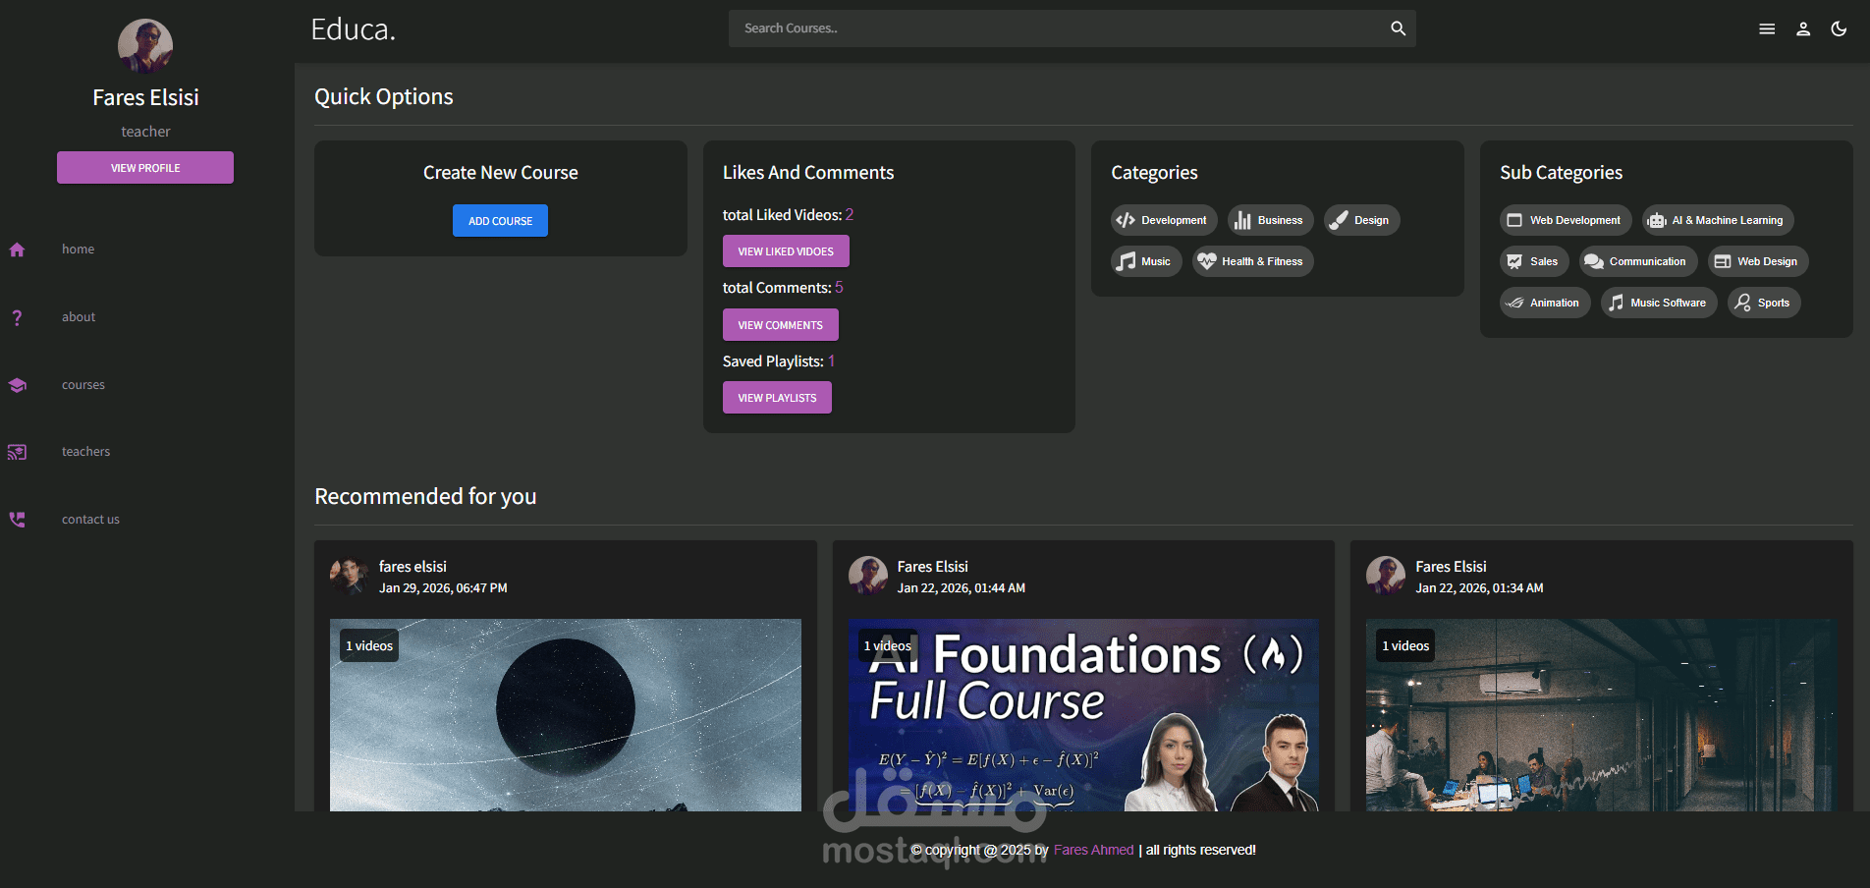Toggle dark mode moon icon

pyautogui.click(x=1839, y=29)
